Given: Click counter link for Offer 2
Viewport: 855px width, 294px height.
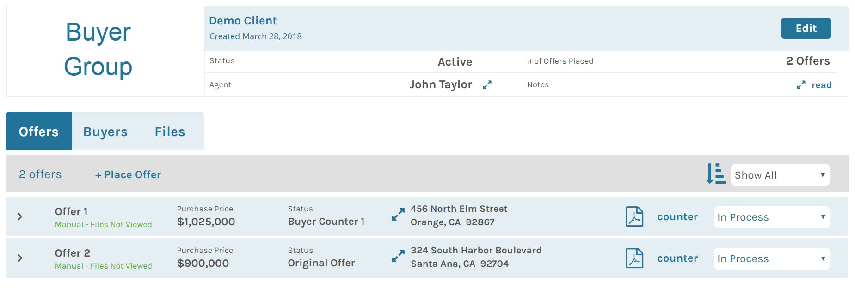Looking at the screenshot, I should click(x=677, y=258).
